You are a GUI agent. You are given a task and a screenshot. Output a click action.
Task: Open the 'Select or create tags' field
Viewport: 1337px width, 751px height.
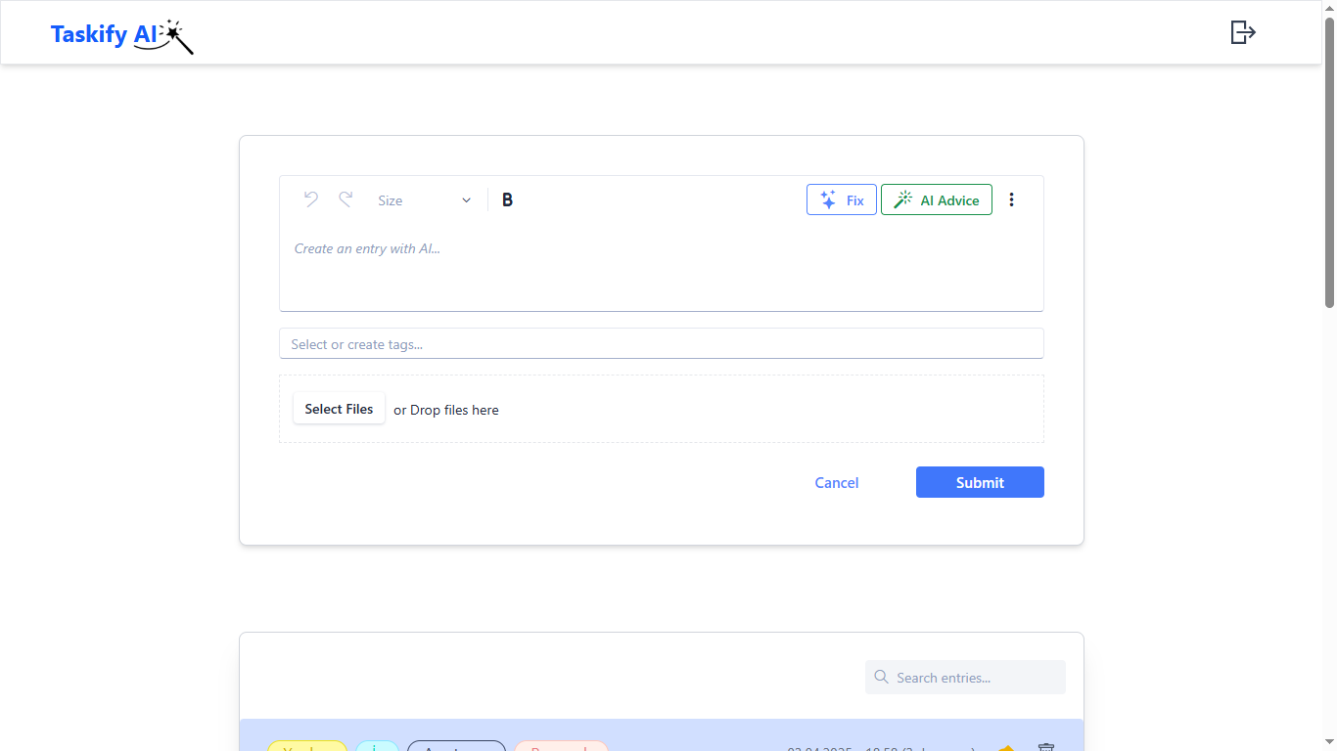click(661, 344)
